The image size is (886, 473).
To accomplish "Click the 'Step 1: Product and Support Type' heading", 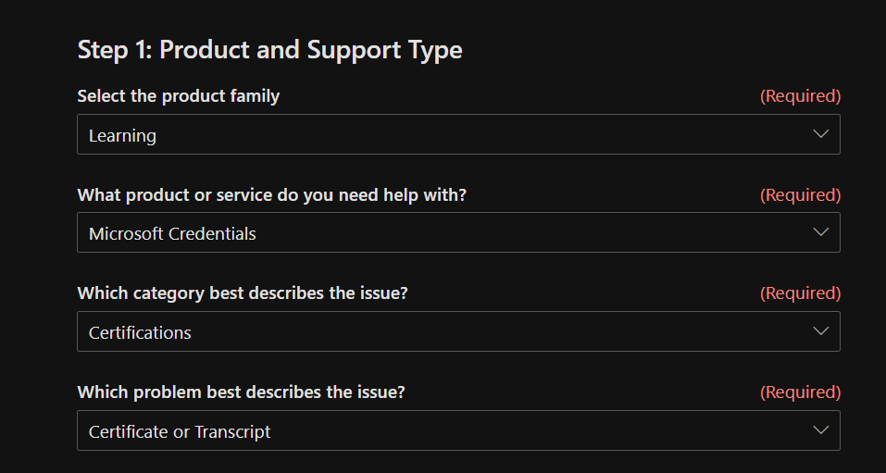I will point(269,50).
